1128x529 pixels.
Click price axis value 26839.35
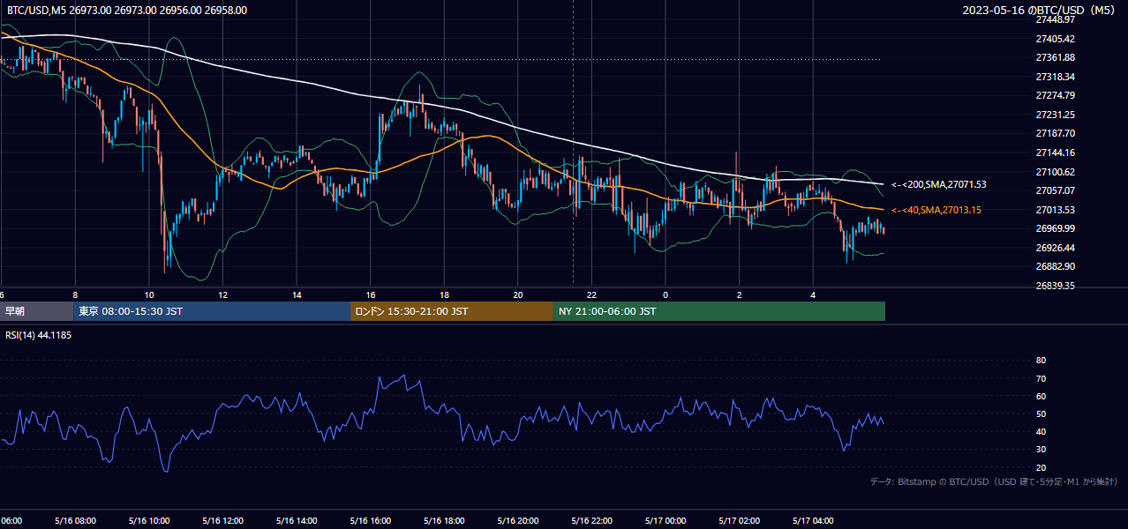point(1055,286)
